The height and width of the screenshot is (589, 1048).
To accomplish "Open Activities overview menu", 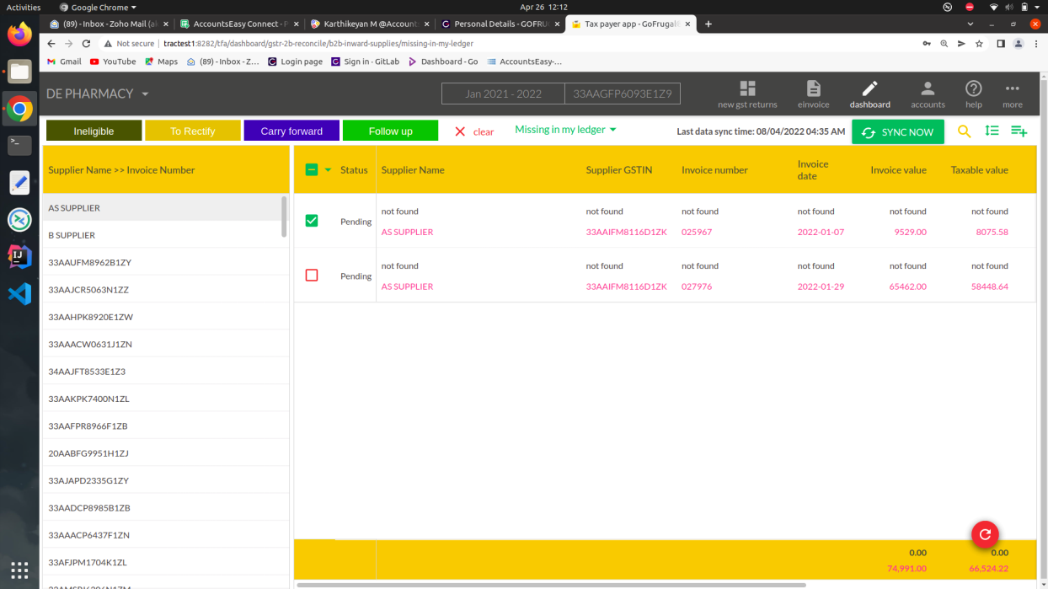I will (x=24, y=7).
